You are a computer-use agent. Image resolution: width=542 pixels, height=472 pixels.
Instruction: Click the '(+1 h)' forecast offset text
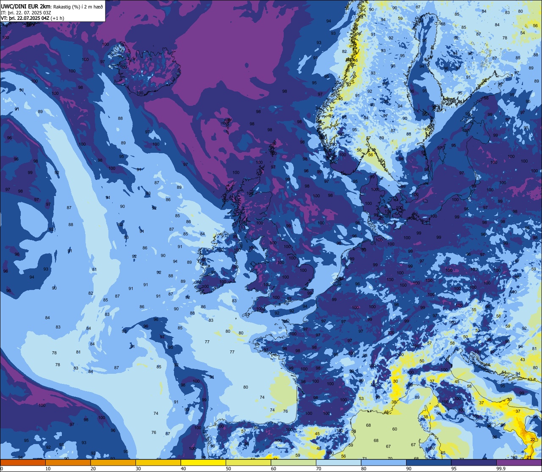point(58,18)
